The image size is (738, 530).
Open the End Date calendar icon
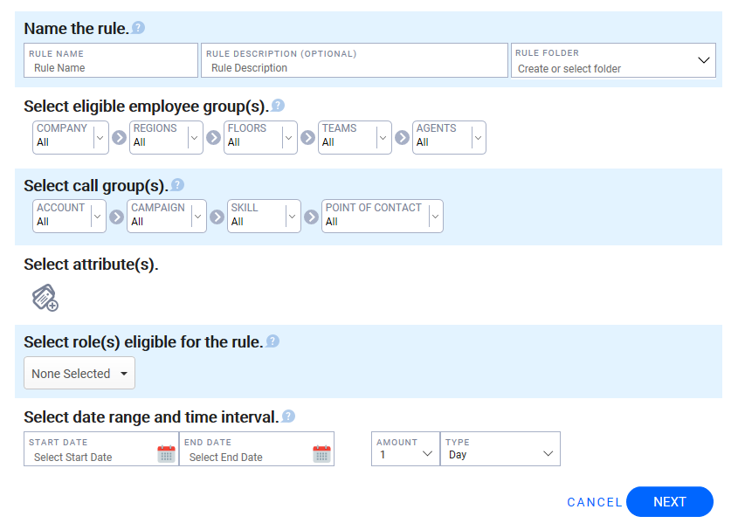coord(321,454)
